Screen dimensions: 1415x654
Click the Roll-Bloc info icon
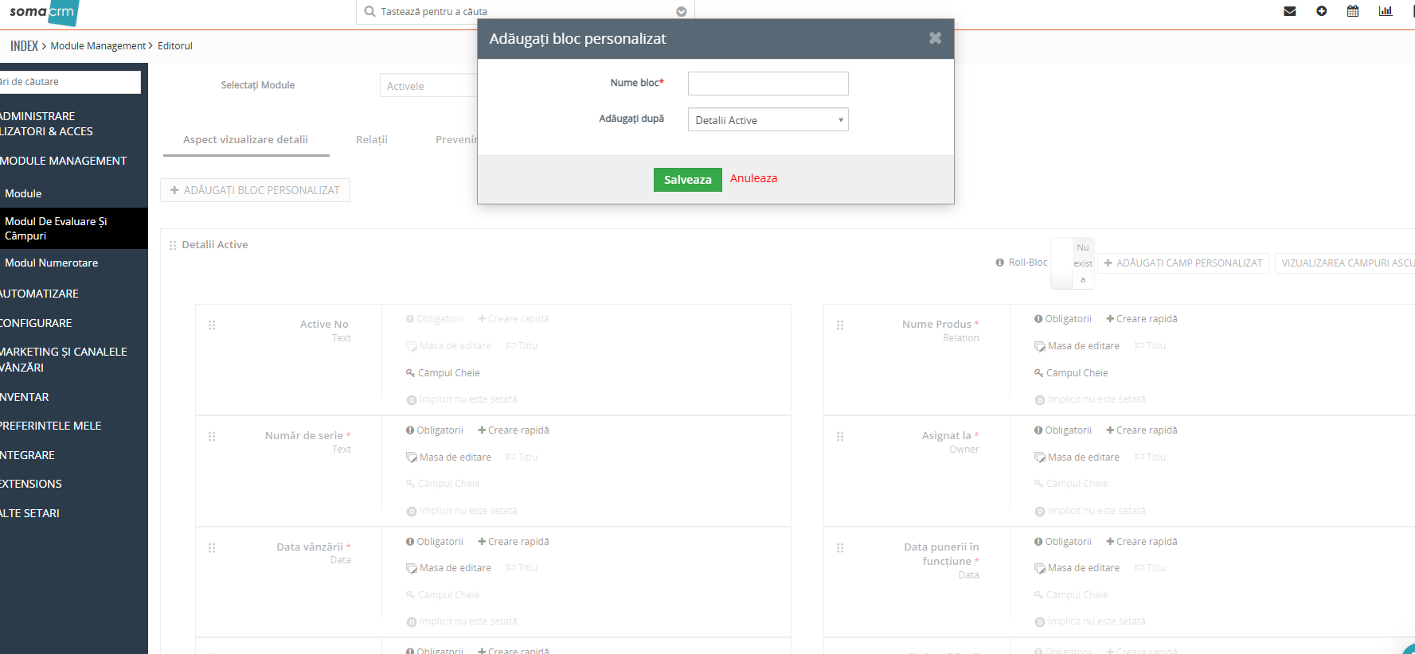pyautogui.click(x=1000, y=263)
